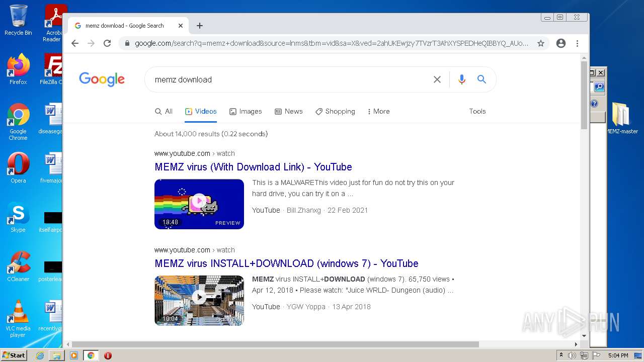Screen dimensions: 644x362
Task: Bookmark this page with the star icon
Action: [541, 43]
